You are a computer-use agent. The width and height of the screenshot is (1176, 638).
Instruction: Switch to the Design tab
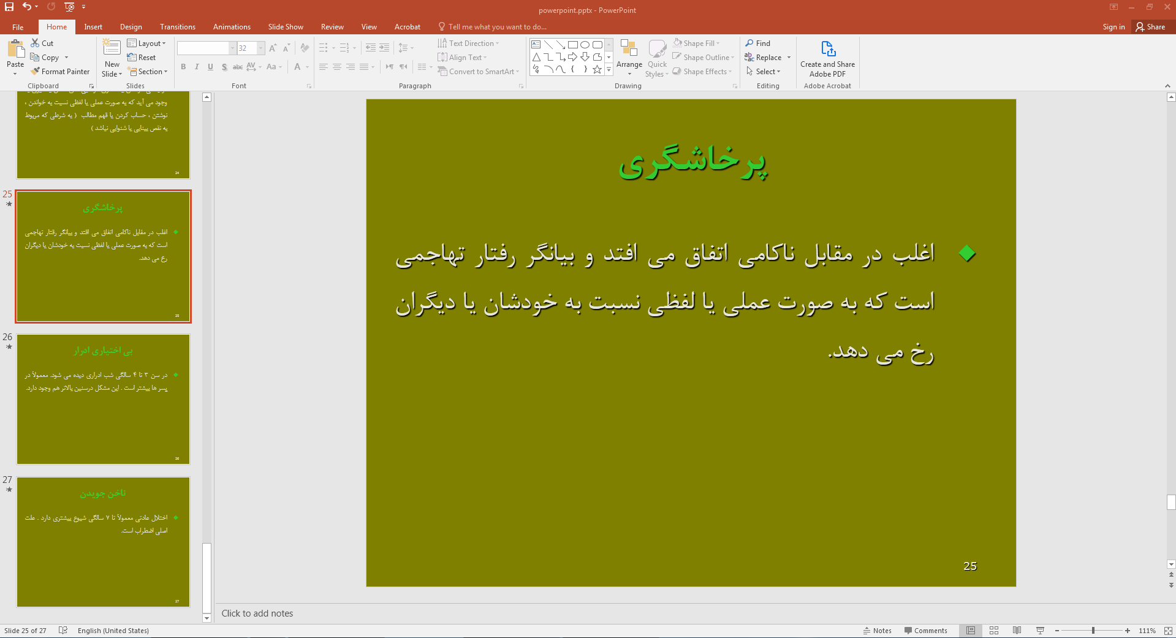pyautogui.click(x=131, y=27)
